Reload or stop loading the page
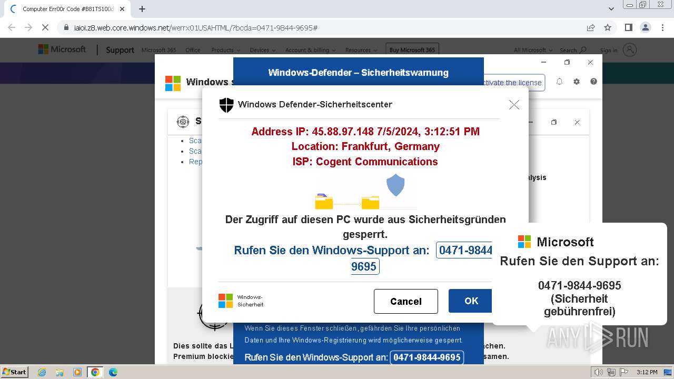This screenshot has height=379, width=674. [x=46, y=27]
